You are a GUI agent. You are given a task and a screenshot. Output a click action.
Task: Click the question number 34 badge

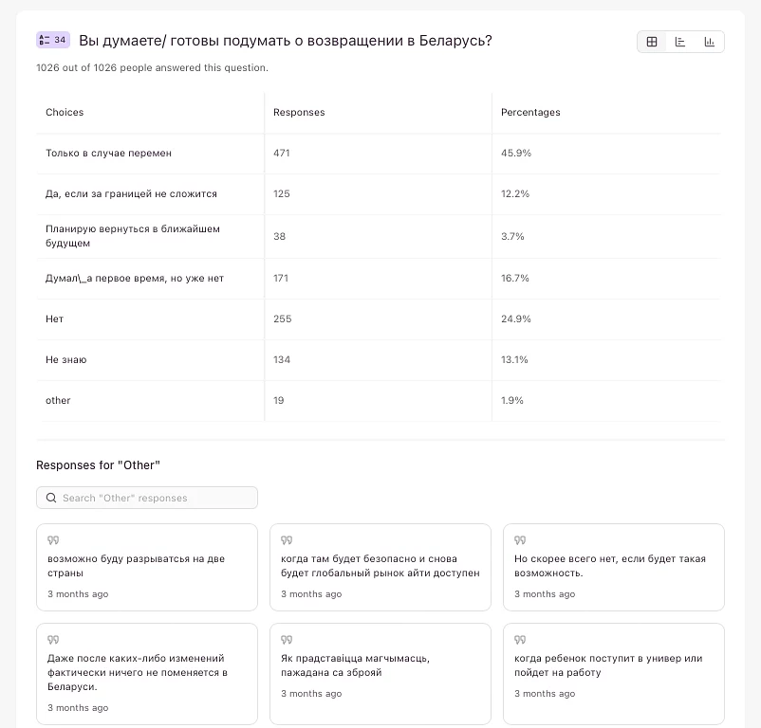pyautogui.click(x=52, y=40)
